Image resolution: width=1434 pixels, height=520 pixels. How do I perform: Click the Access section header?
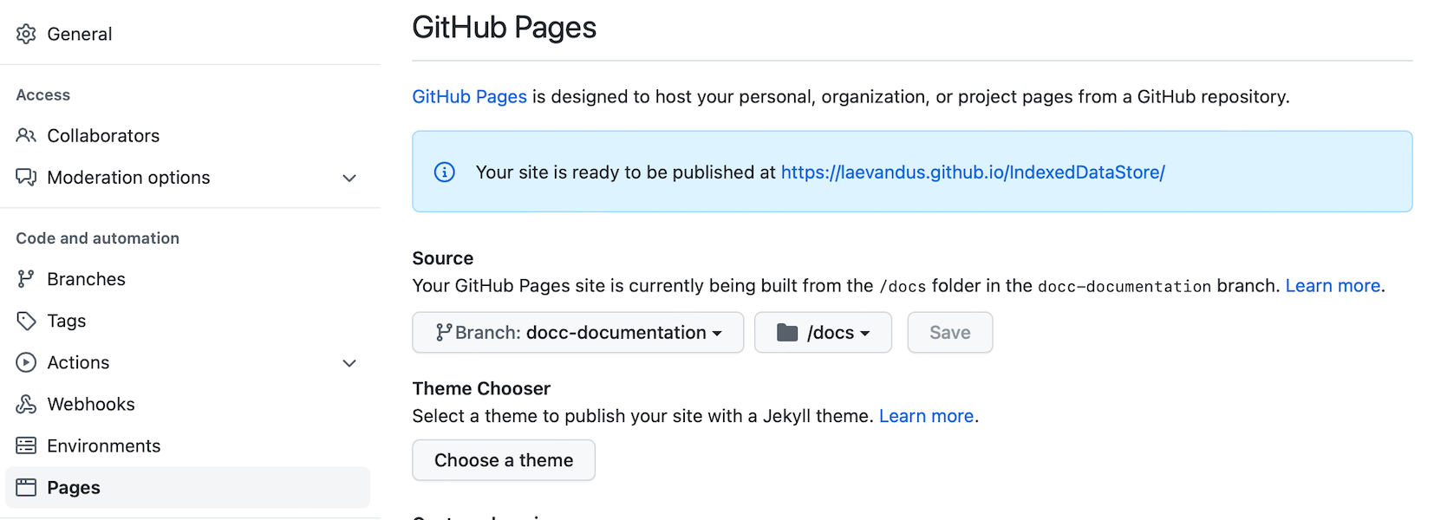pyautogui.click(x=43, y=95)
